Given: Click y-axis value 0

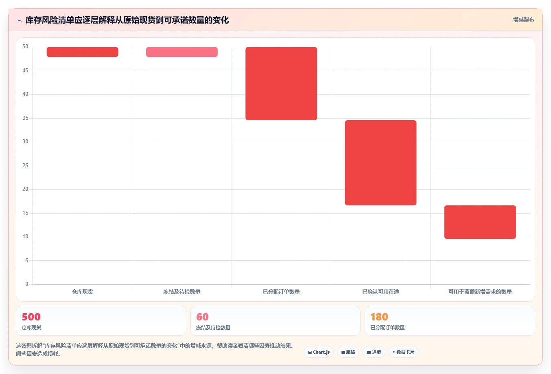Looking at the screenshot, I should point(27,284).
